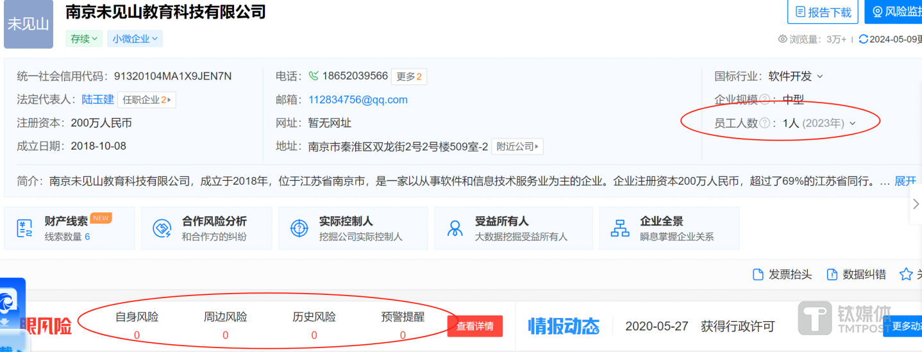
Task: Click the email 112834756@qq.com link
Action: pyautogui.click(x=358, y=99)
